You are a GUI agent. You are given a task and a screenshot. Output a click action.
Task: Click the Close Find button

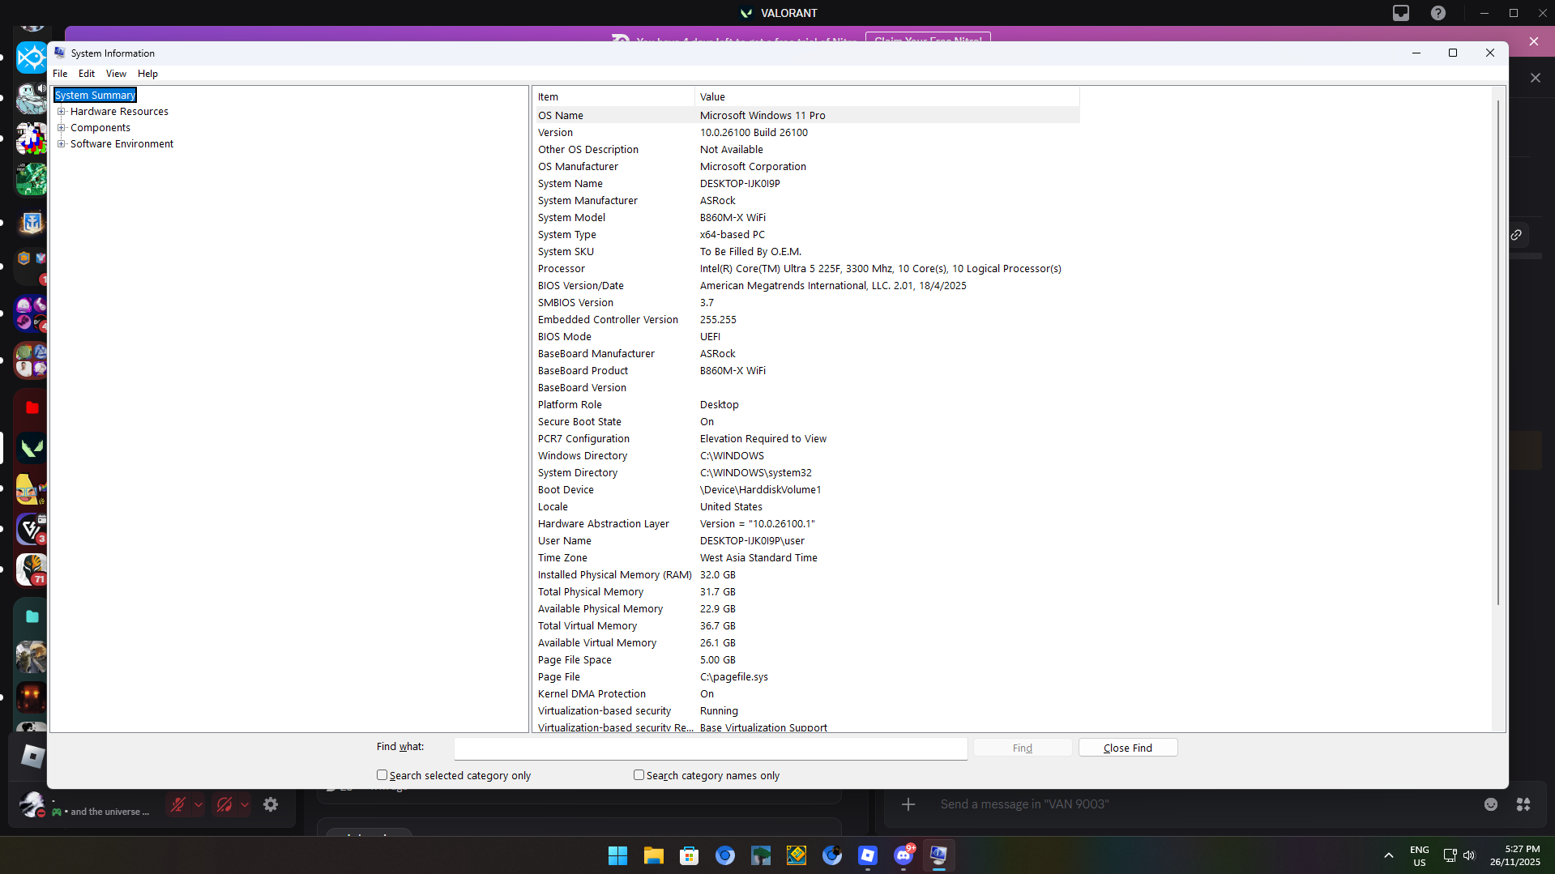[x=1128, y=748]
